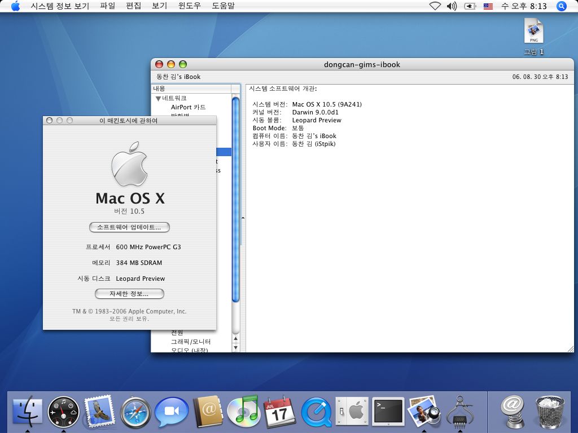
Task: Click the 소프트웨어 업데이트... button
Action: point(129,227)
